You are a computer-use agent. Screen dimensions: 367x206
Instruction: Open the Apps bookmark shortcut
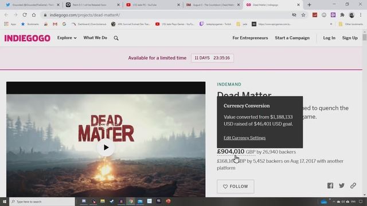[x=10, y=24]
